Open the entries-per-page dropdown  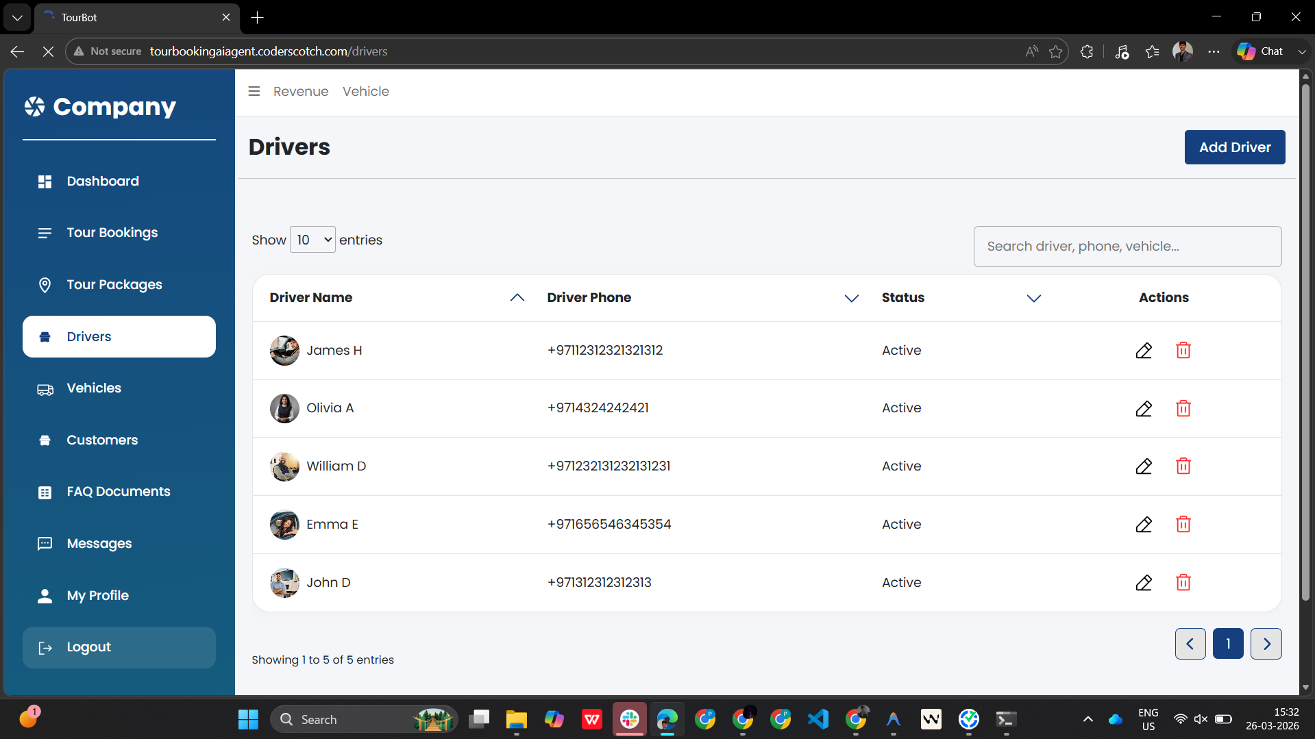(313, 240)
